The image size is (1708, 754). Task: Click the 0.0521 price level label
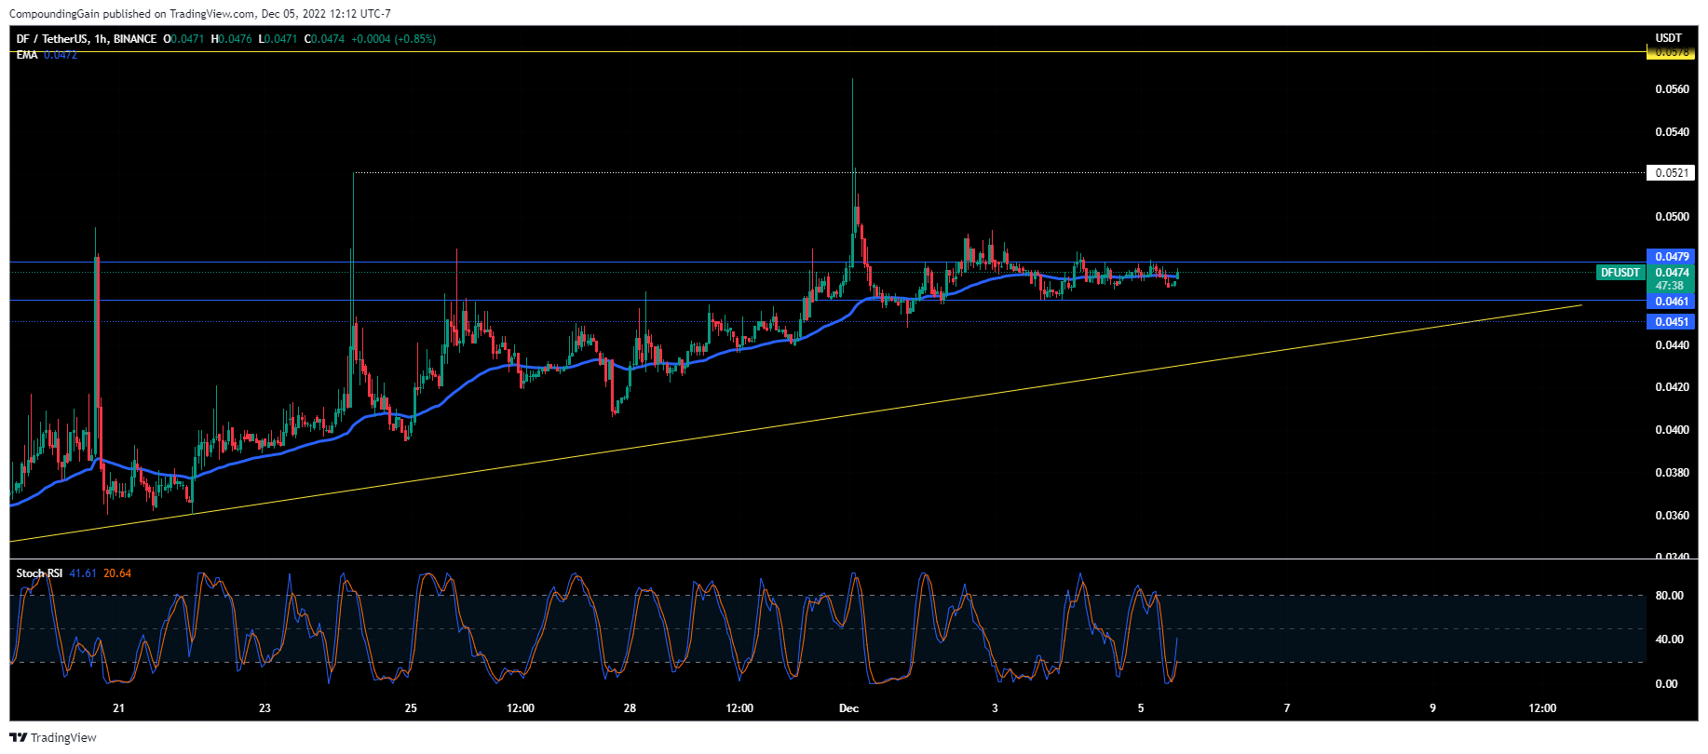coord(1672,172)
